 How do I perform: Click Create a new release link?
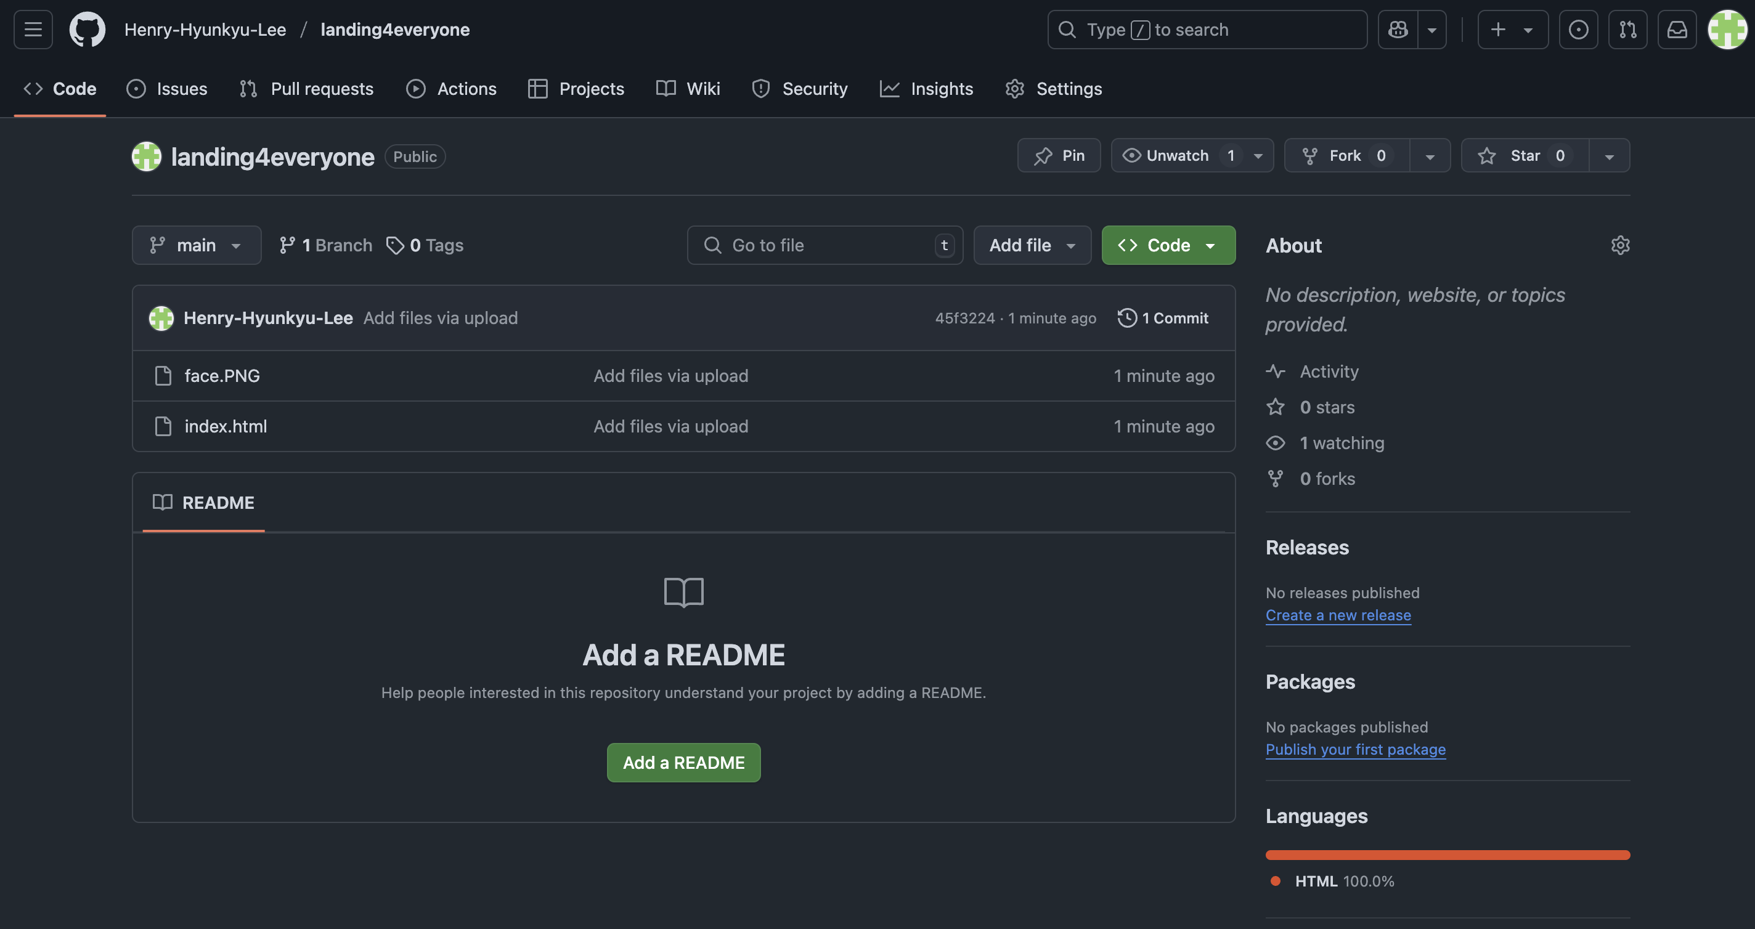[x=1338, y=615]
